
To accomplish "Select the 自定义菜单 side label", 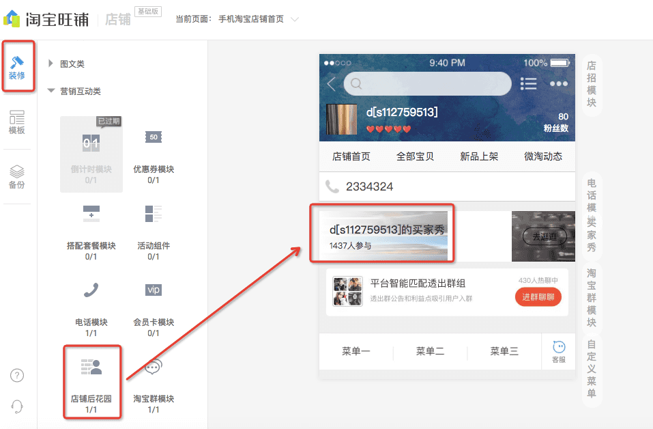I will tap(592, 369).
